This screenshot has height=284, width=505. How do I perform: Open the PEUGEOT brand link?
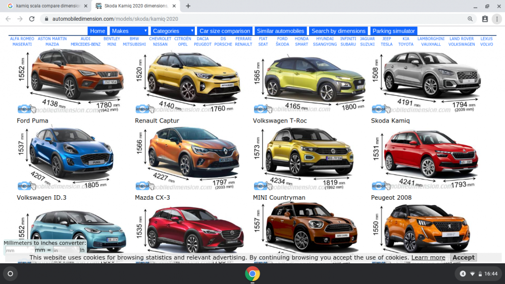203,44
